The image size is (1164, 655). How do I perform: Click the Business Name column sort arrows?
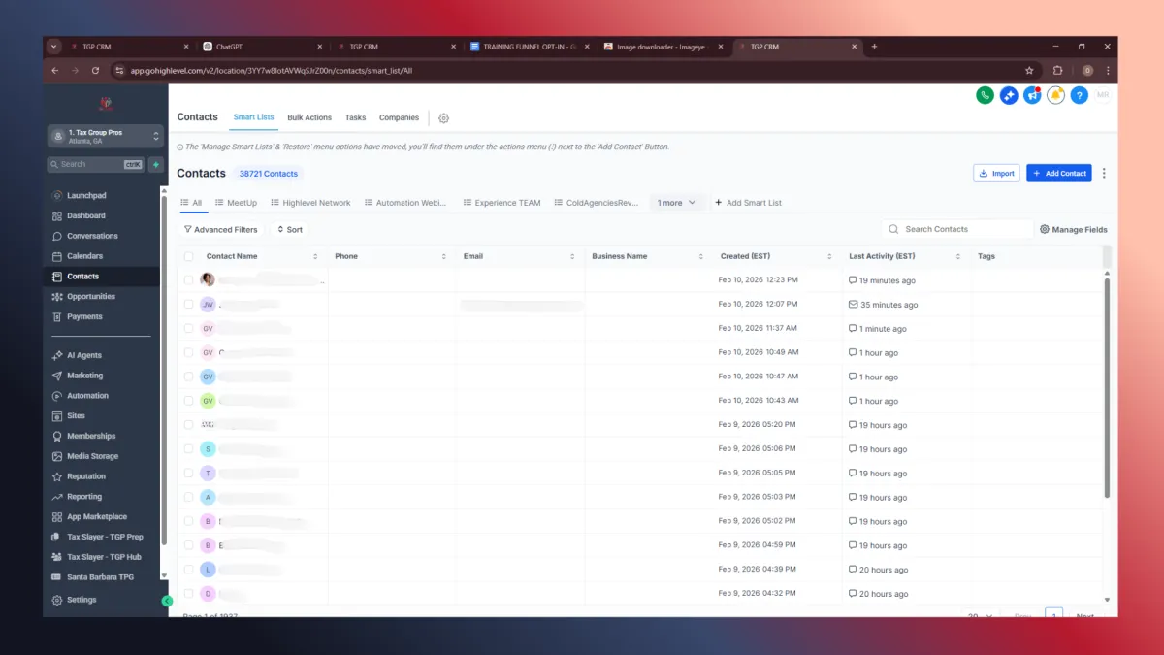coord(701,256)
